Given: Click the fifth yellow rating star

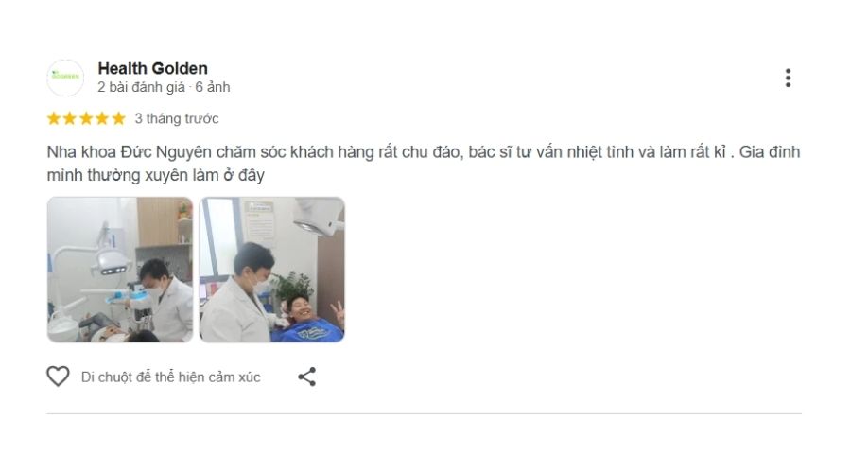Looking at the screenshot, I should pyautogui.click(x=118, y=118).
